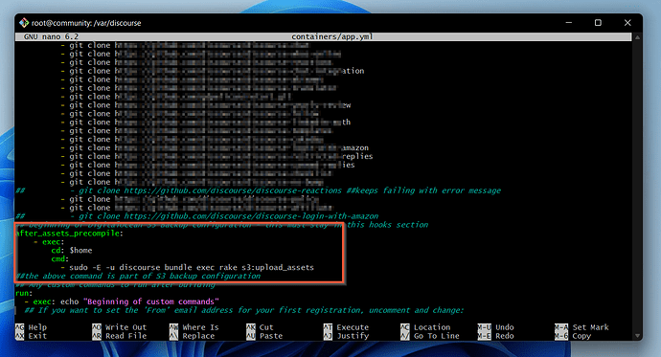Click the scrollbar down arrow
The height and width of the screenshot is (357, 661).
[x=637, y=336]
